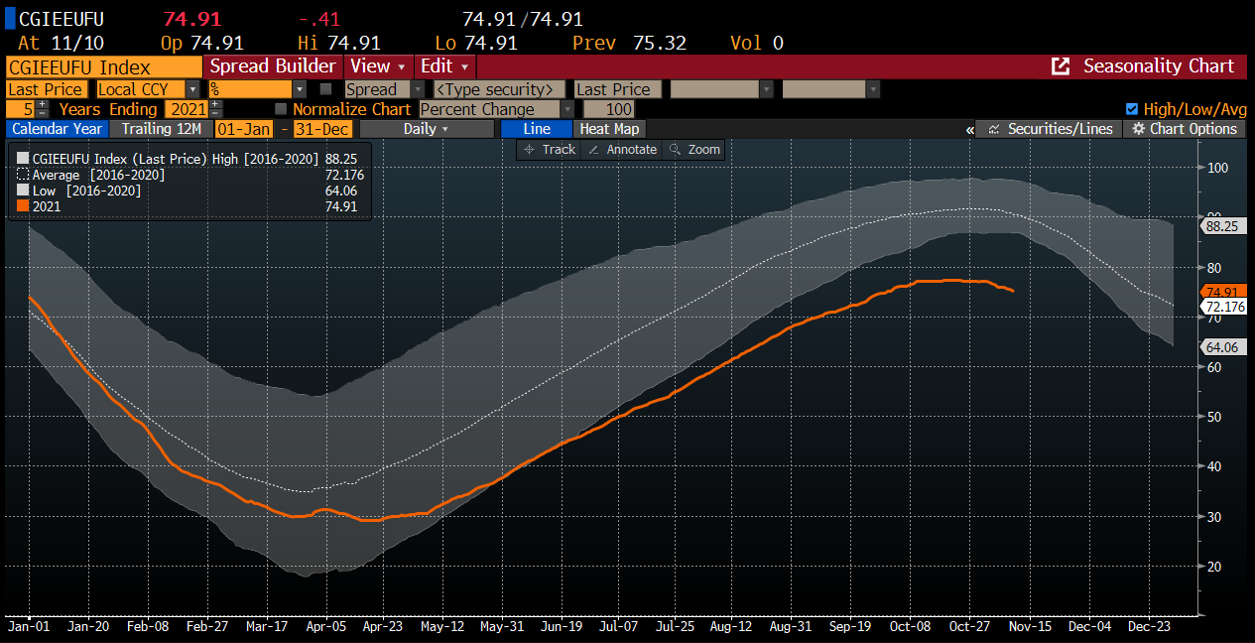Open the Daily frequency dropdown
Image resolution: width=1255 pixels, height=643 pixels.
pos(426,129)
